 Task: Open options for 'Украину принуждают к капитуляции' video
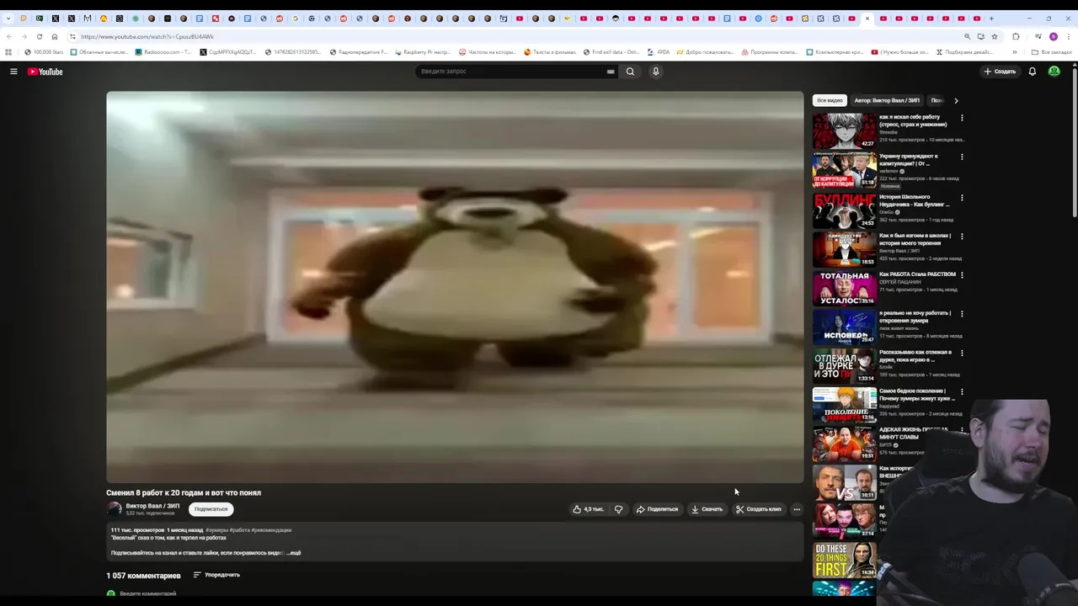point(962,157)
